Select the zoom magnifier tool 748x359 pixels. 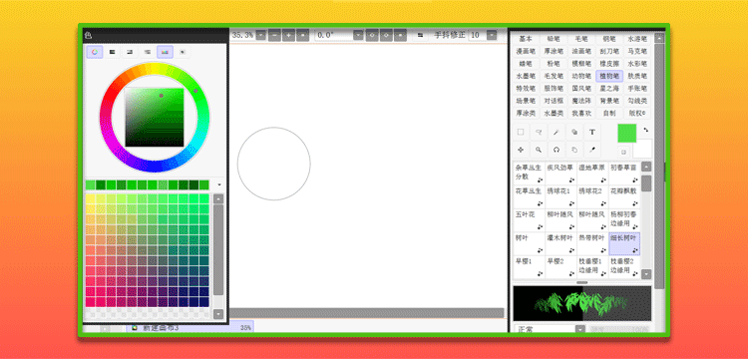[x=539, y=150]
